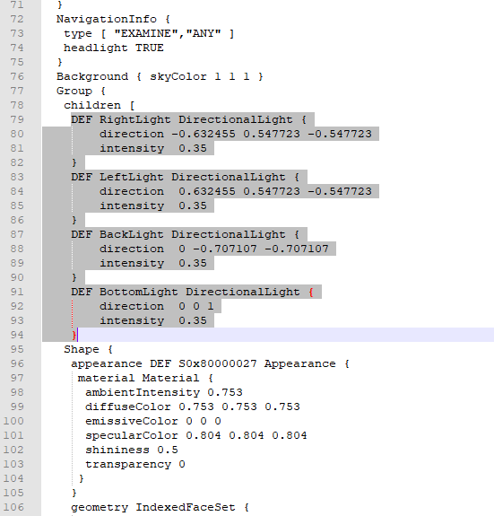This screenshot has height=516, width=494.
Task: Click "Shape {" on line 95
Action: coord(88,349)
